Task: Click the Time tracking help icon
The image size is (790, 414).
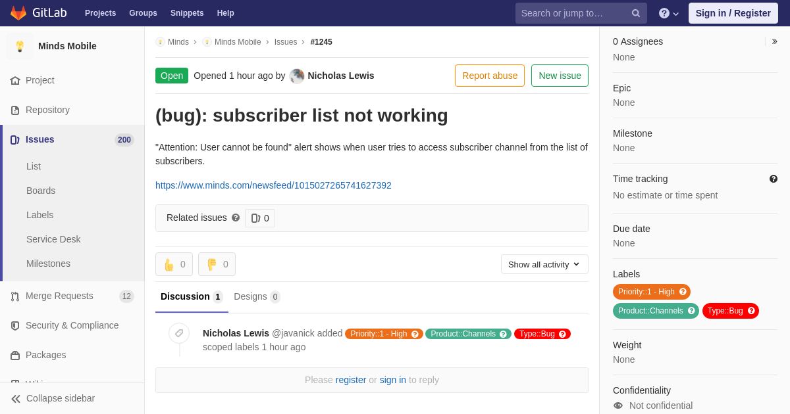Action: tap(774, 179)
